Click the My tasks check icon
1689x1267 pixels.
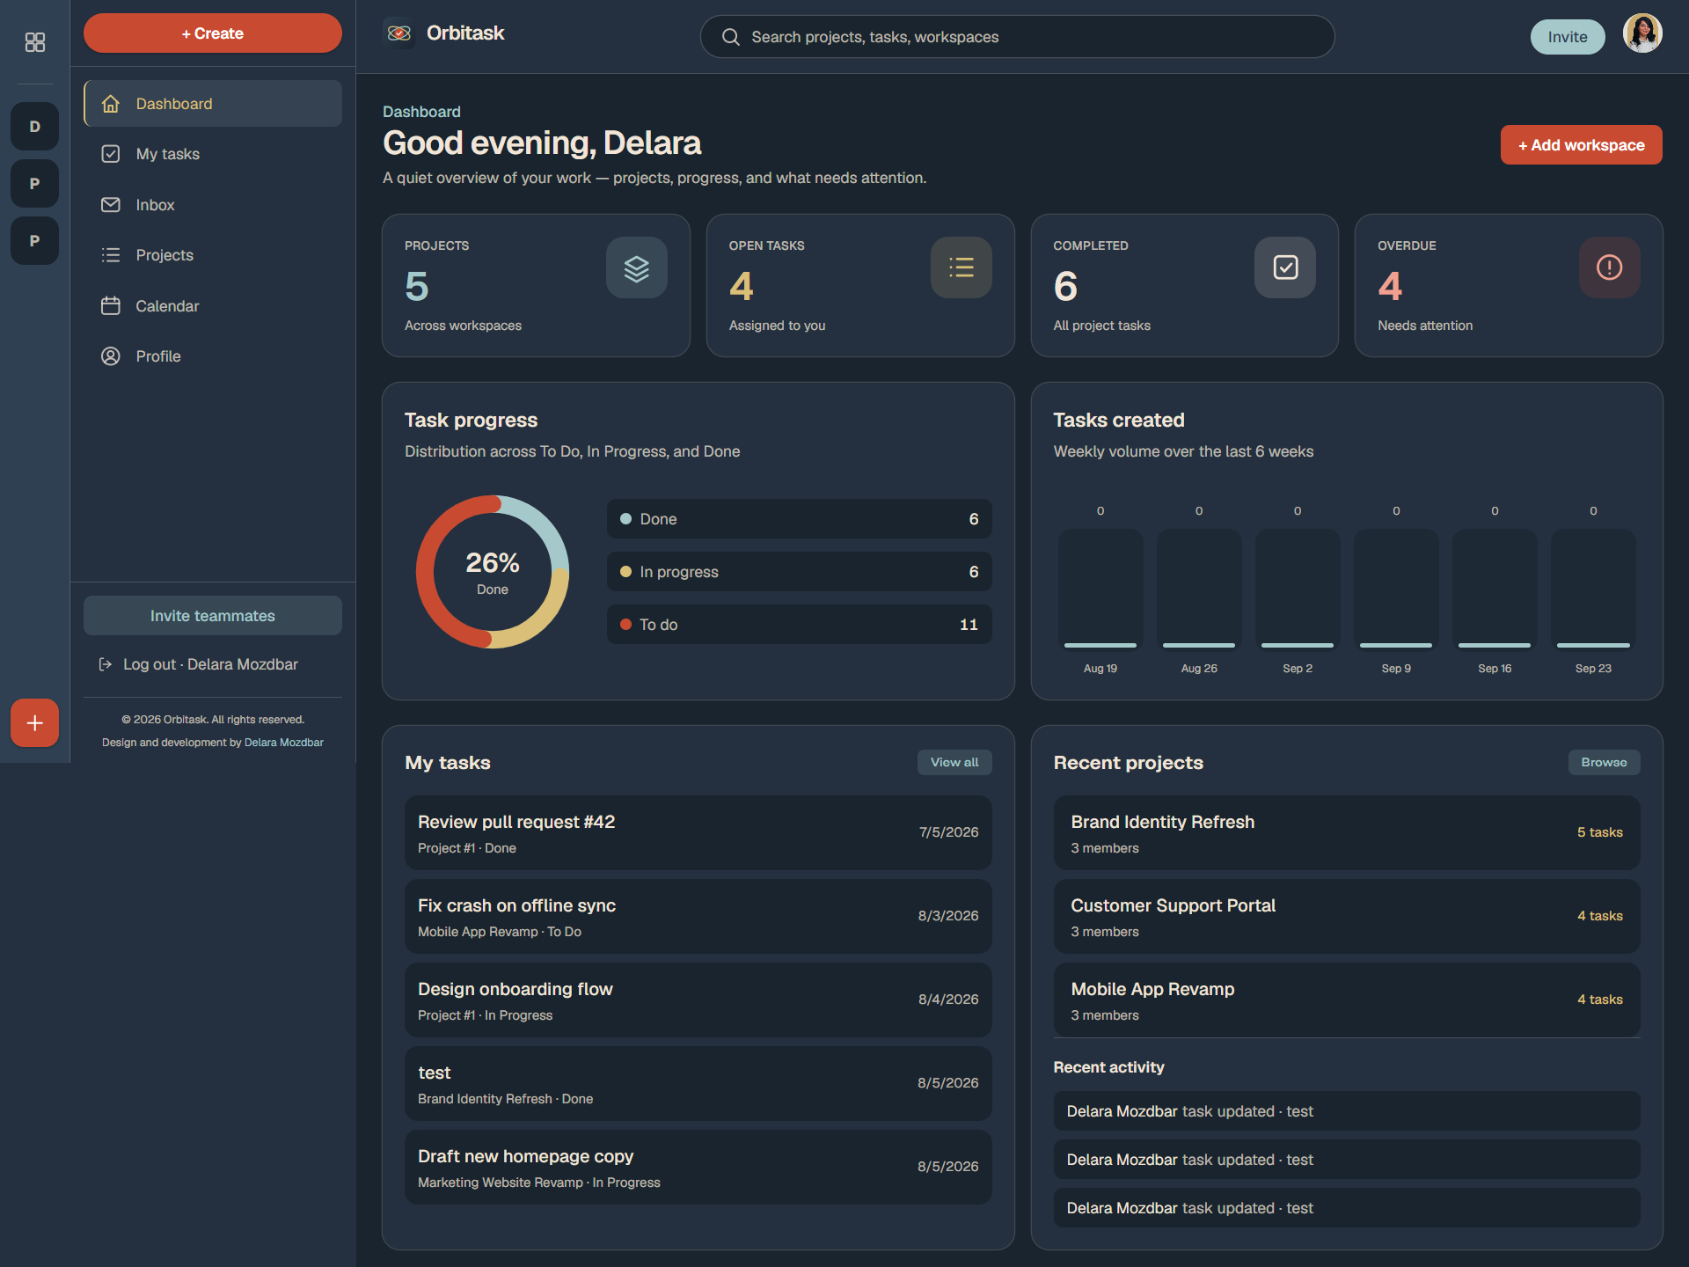111,154
